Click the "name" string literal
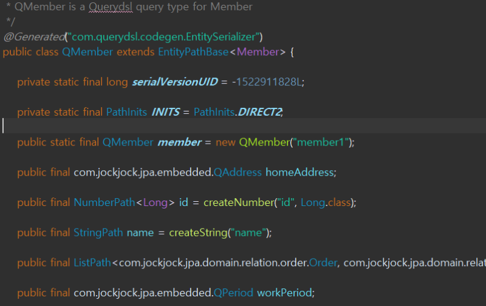This screenshot has width=486, height=306. 248,233
